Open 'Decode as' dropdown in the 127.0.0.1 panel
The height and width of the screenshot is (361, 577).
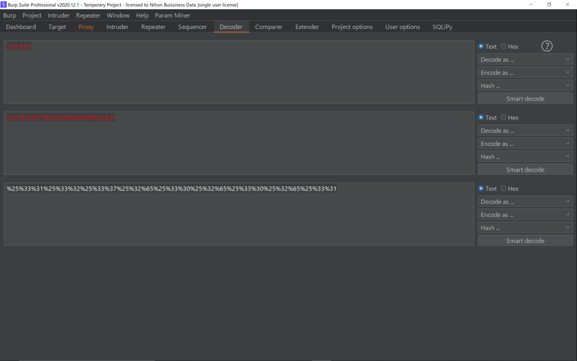click(525, 60)
